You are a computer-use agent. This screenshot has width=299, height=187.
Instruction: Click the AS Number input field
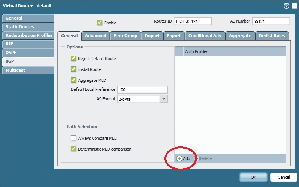(271, 21)
